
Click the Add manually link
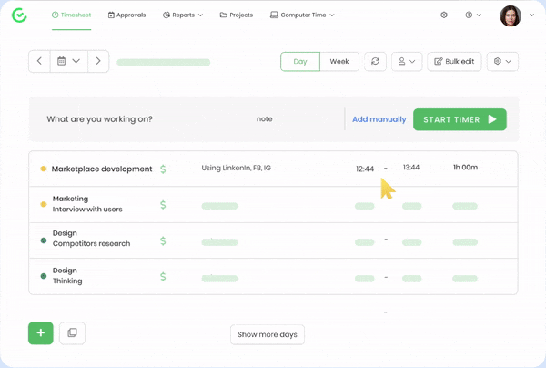(x=379, y=119)
